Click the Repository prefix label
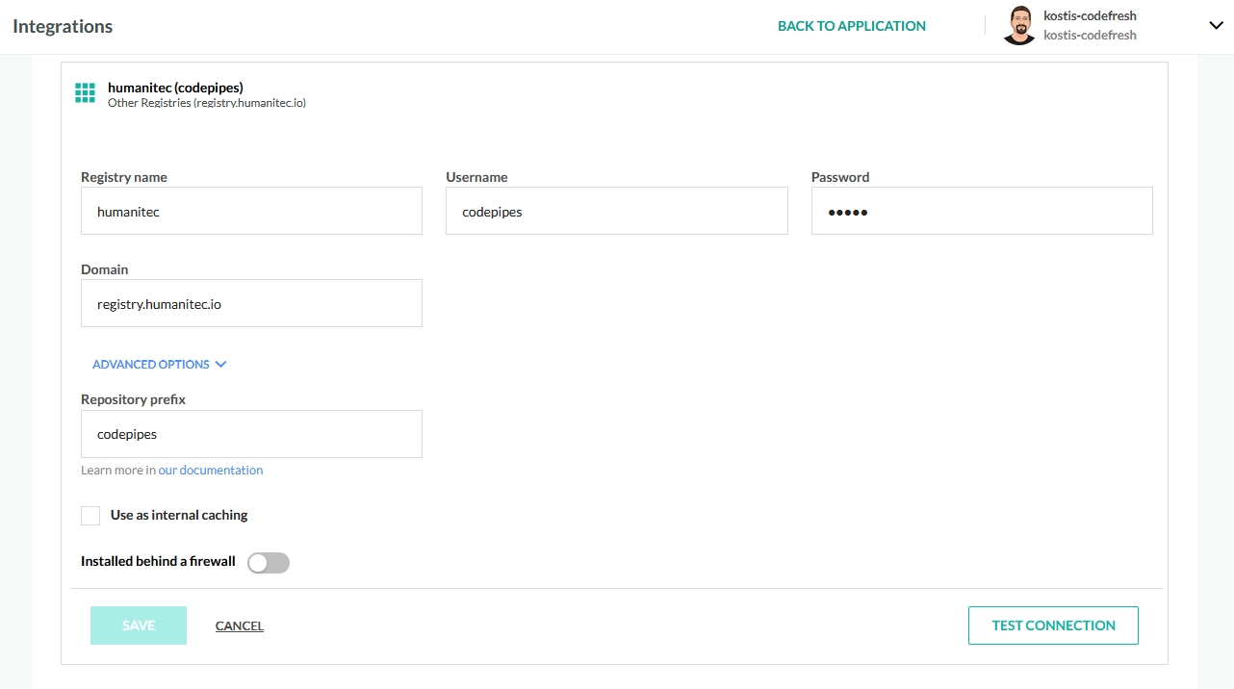This screenshot has width=1234, height=689. coord(133,399)
